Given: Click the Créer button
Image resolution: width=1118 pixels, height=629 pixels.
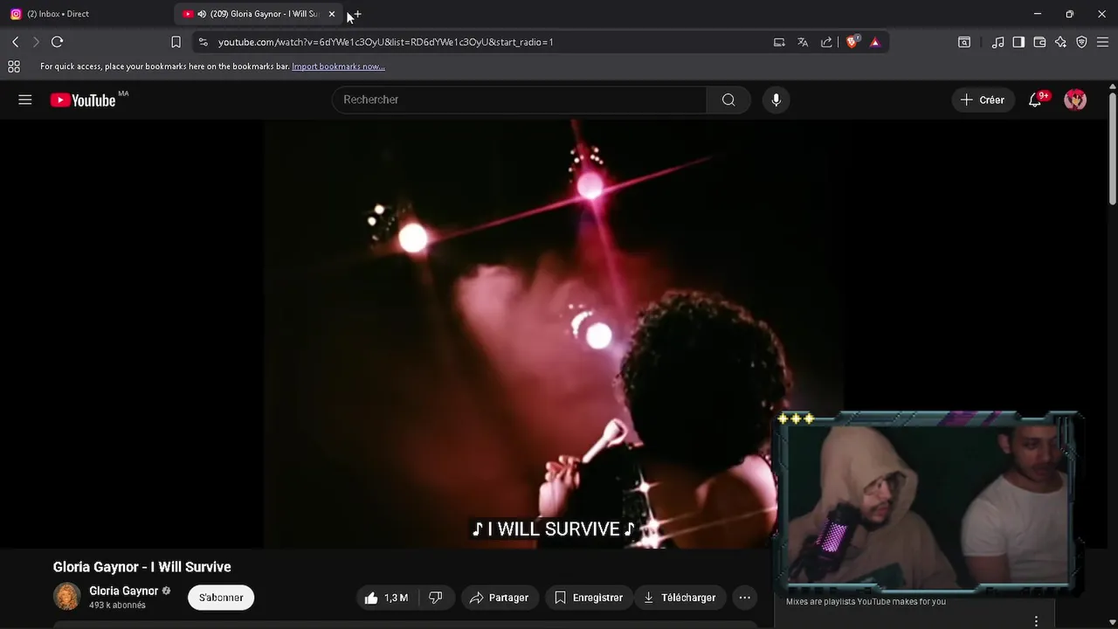Looking at the screenshot, I should tap(983, 100).
